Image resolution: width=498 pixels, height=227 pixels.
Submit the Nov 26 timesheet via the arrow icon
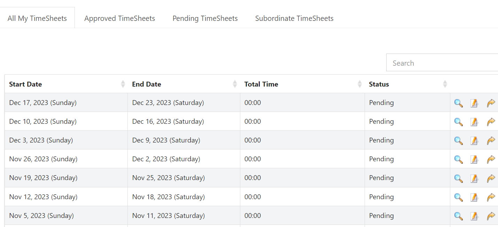[491, 159]
